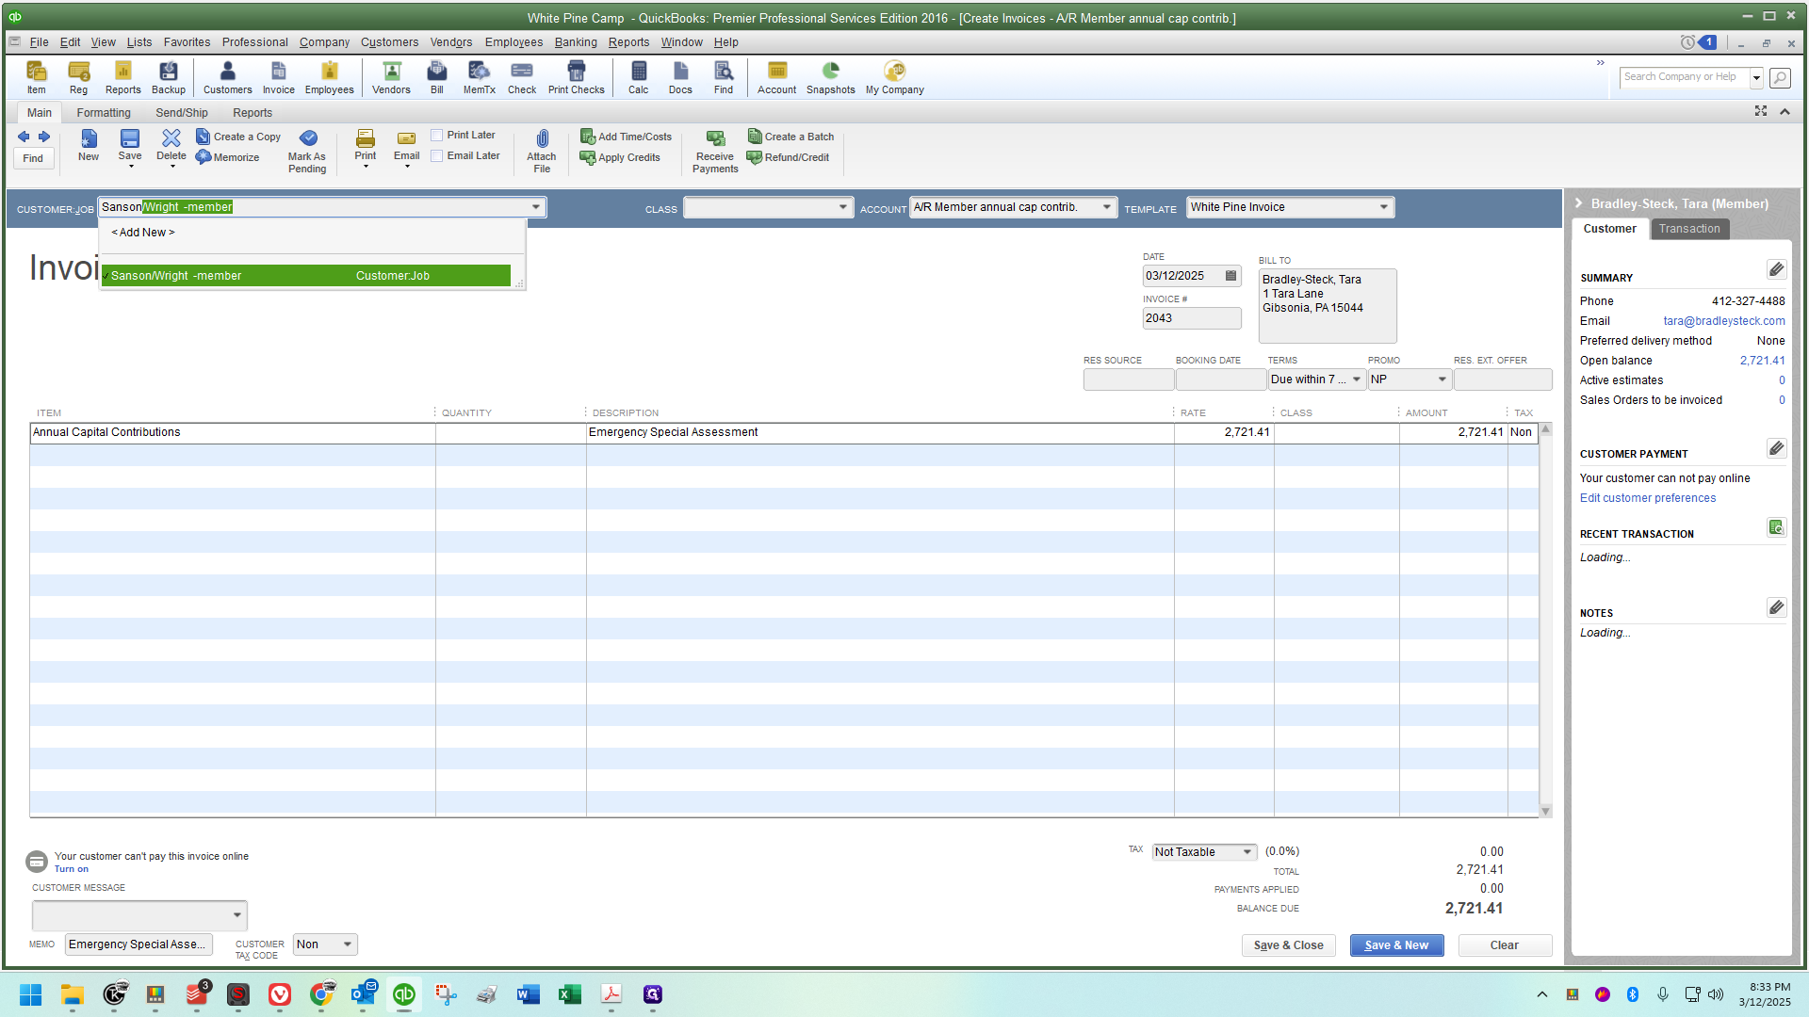
Task: Open the Banking menu
Action: [x=576, y=42]
